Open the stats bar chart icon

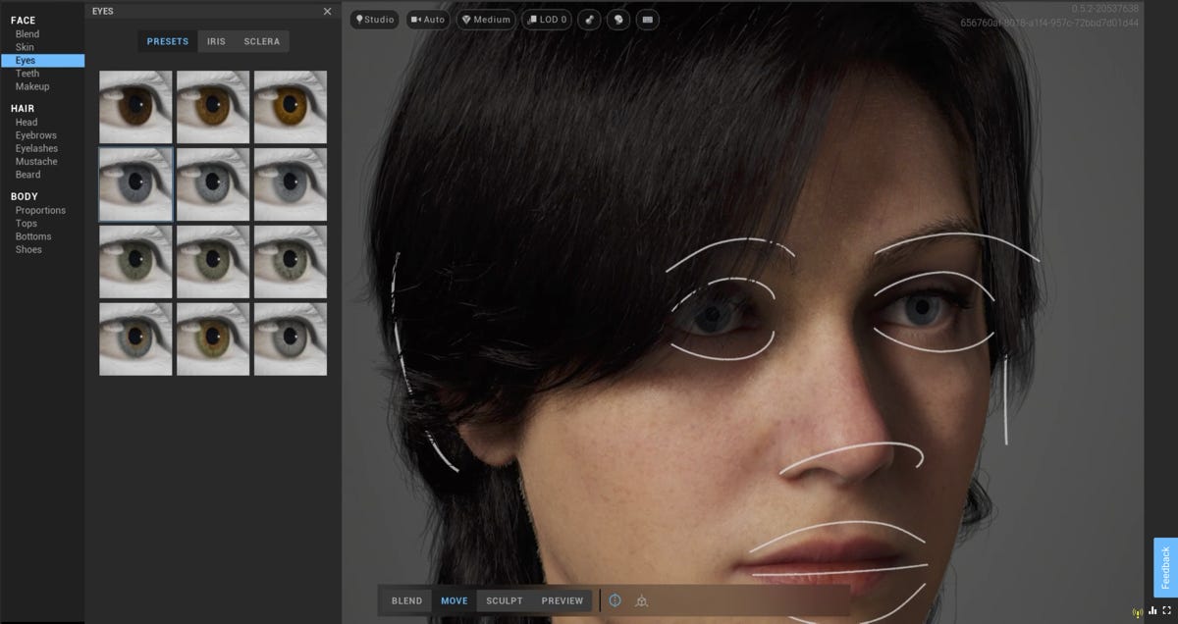tap(1153, 611)
